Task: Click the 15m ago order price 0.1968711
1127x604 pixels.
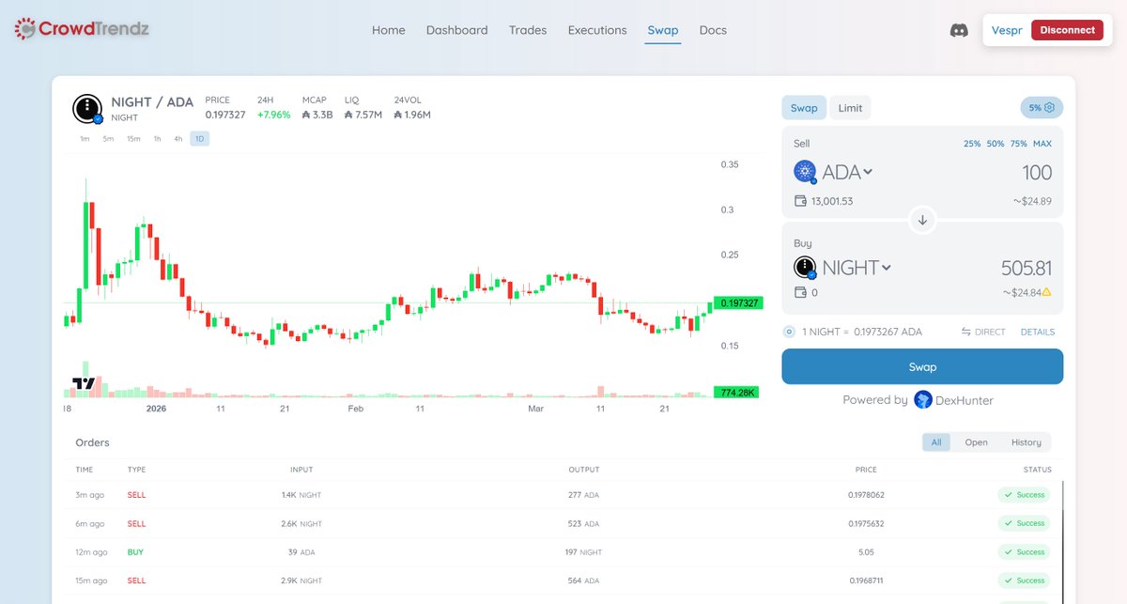Action: click(x=866, y=581)
